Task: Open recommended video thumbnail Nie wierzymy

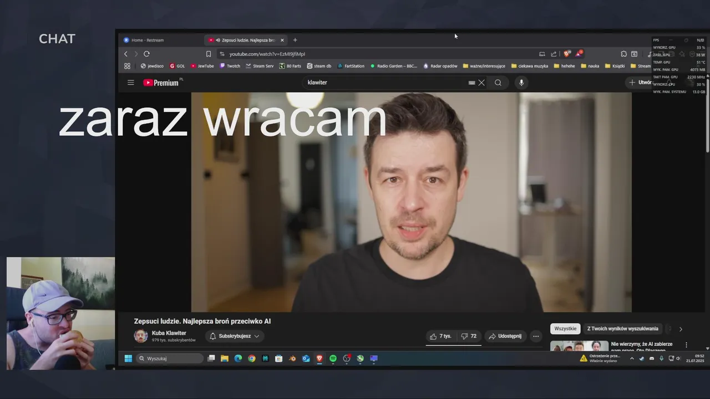Action: point(579,346)
